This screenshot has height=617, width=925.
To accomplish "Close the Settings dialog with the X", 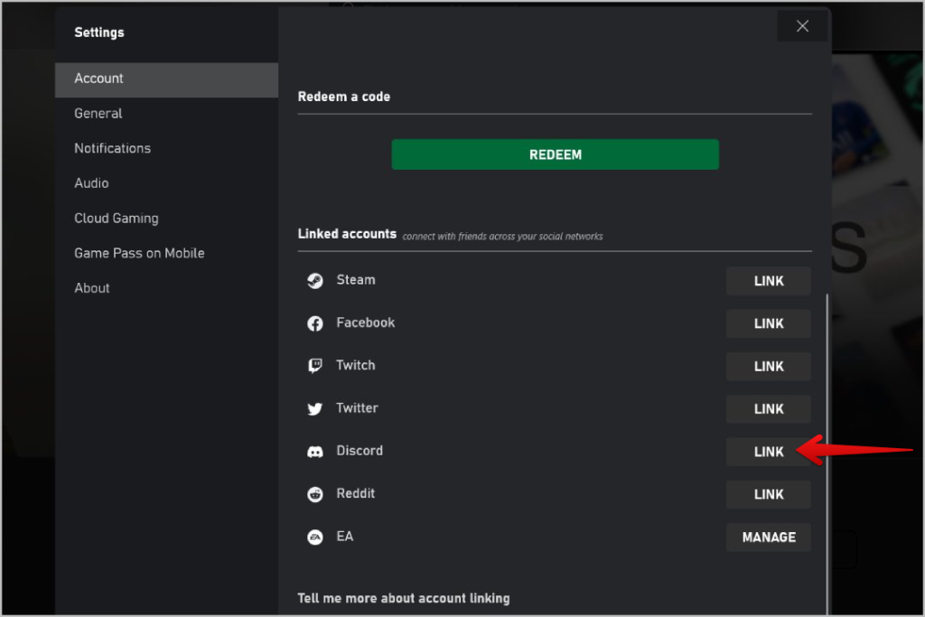I will click(802, 26).
